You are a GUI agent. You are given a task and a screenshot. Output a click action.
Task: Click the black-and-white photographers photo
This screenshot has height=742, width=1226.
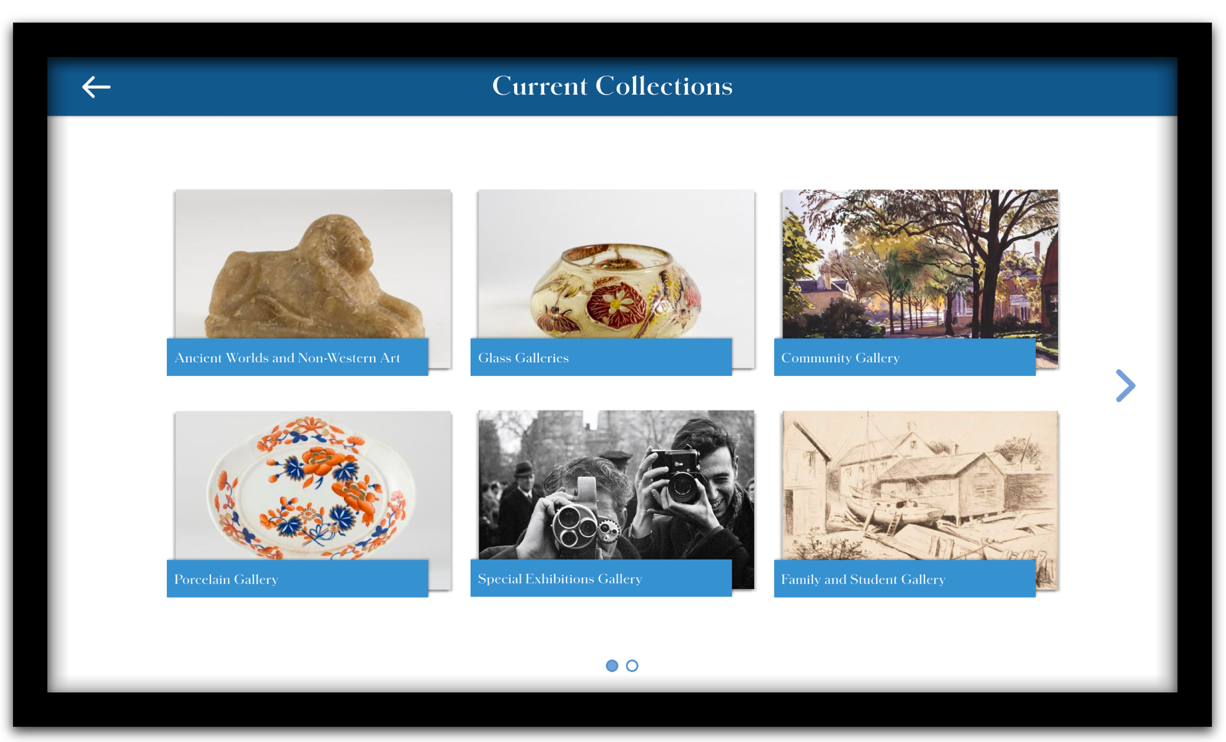(x=616, y=485)
